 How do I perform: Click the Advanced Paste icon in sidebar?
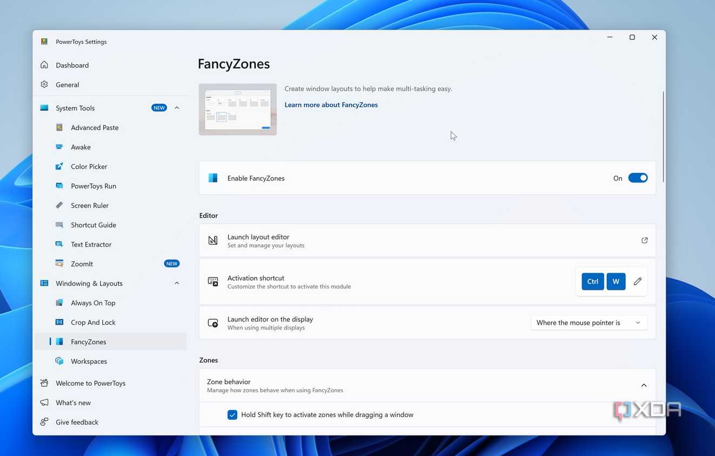tap(59, 128)
